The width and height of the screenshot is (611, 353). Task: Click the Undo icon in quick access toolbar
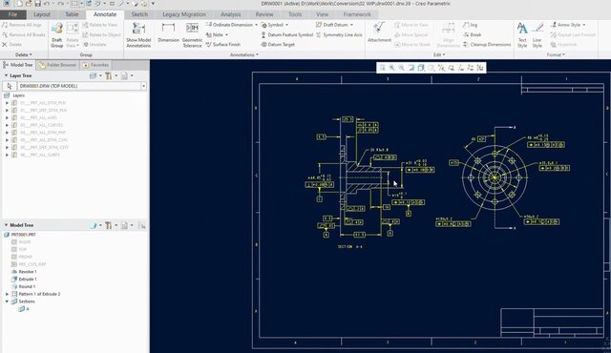click(x=47, y=4)
